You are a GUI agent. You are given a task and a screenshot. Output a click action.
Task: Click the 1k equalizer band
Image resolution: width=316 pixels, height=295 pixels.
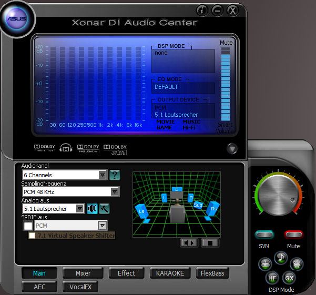[x=100, y=84]
